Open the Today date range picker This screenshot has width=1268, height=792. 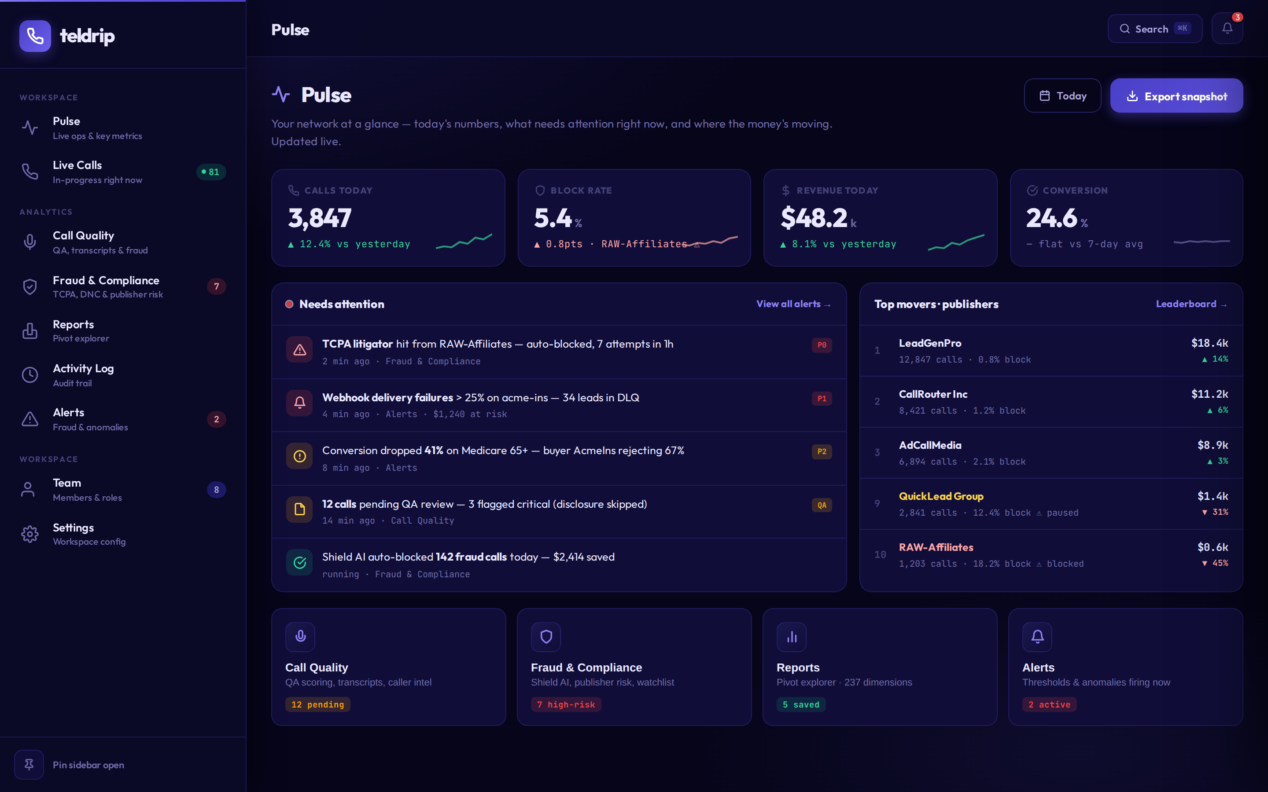coord(1062,96)
